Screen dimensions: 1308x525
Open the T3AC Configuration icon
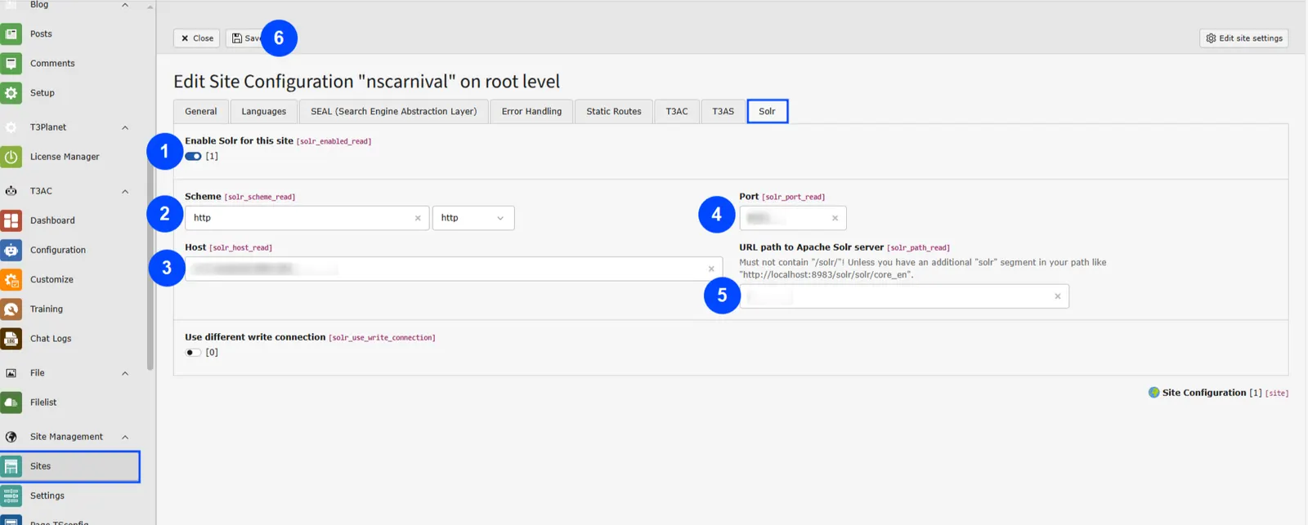tap(11, 250)
